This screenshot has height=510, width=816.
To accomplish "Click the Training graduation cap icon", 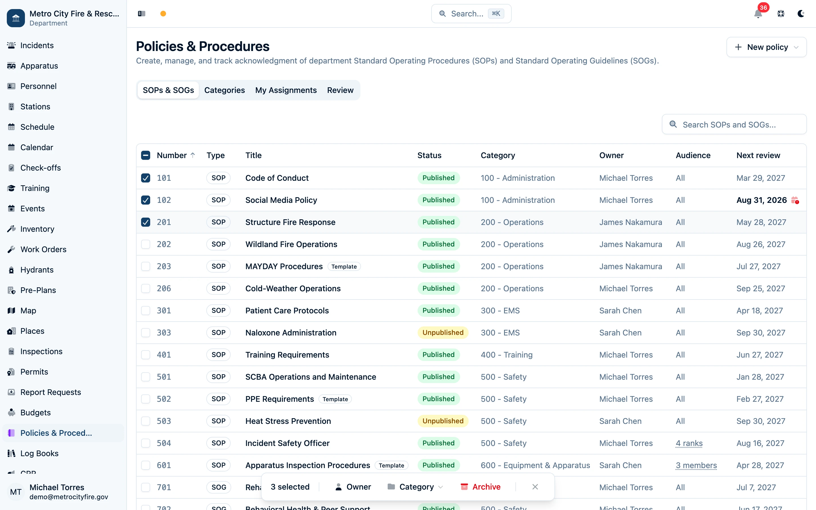I will (x=11, y=188).
